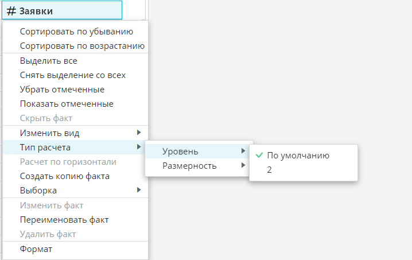Choose Показать отмеченные entry
The image size is (412, 260).
pyautogui.click(x=66, y=104)
